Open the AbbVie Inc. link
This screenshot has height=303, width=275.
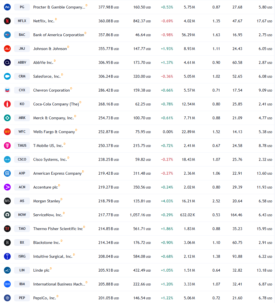pos(43,63)
